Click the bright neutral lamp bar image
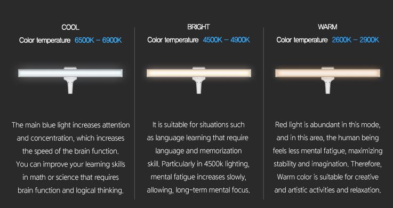The image size is (393, 208). tap(199, 73)
